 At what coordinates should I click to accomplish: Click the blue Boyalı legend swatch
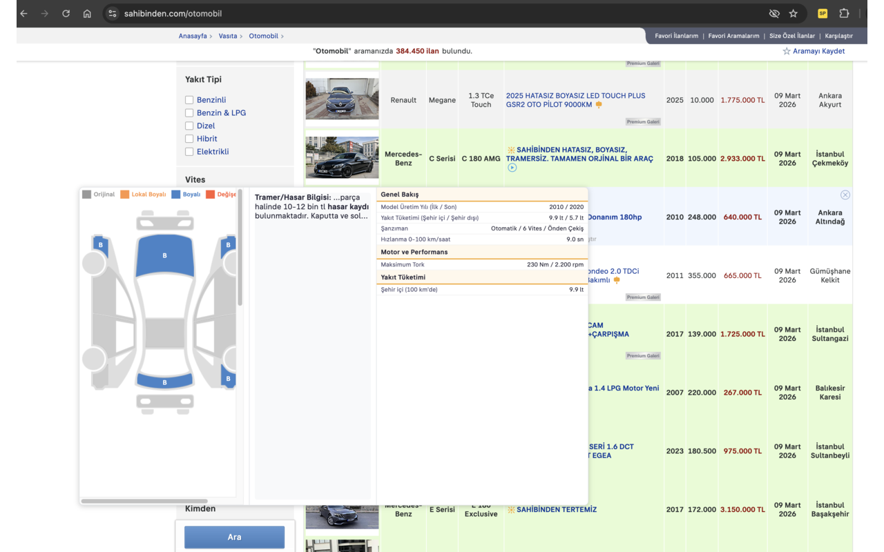coord(176,195)
